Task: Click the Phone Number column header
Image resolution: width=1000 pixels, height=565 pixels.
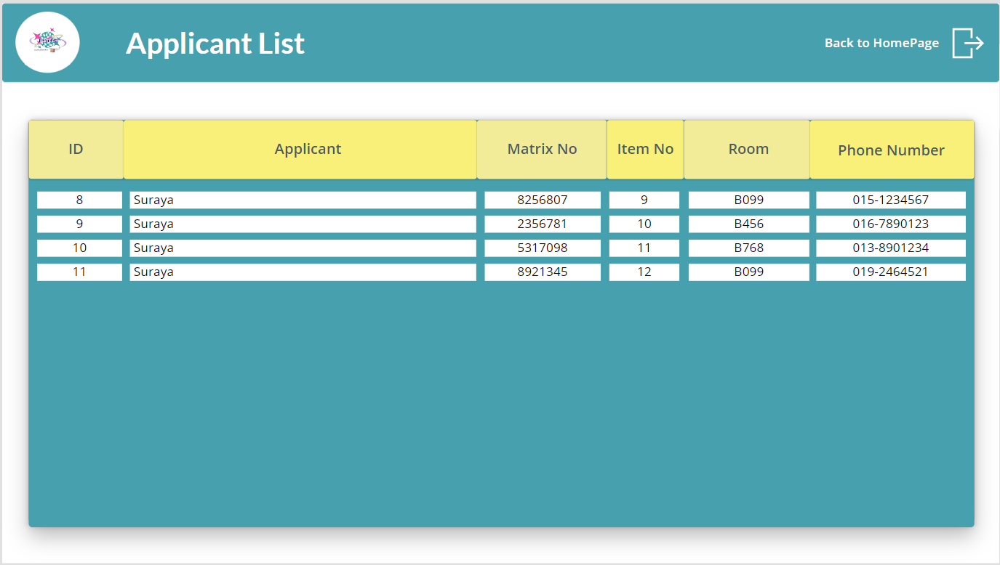Action: pyautogui.click(x=891, y=150)
